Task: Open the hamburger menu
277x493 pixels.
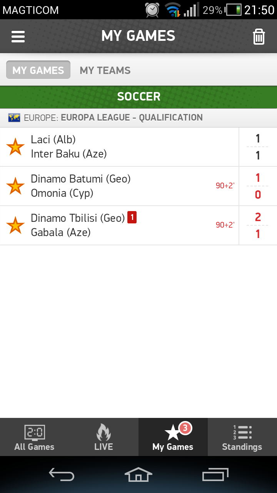Action: click(18, 36)
